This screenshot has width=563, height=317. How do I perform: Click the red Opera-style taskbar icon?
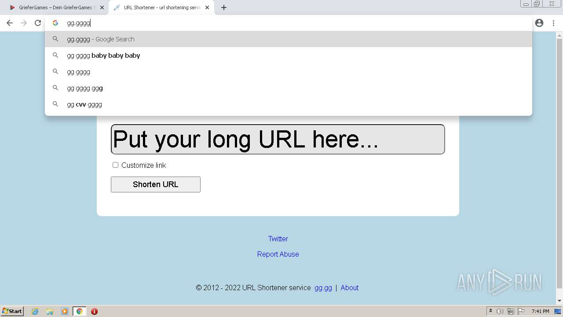click(94, 311)
